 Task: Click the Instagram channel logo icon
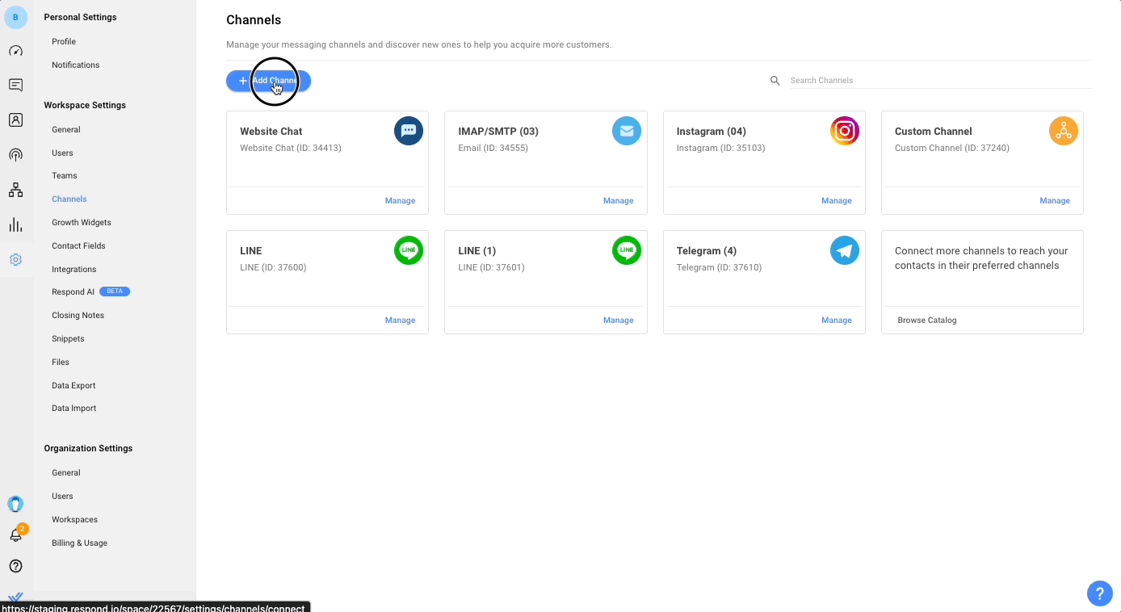coord(845,130)
